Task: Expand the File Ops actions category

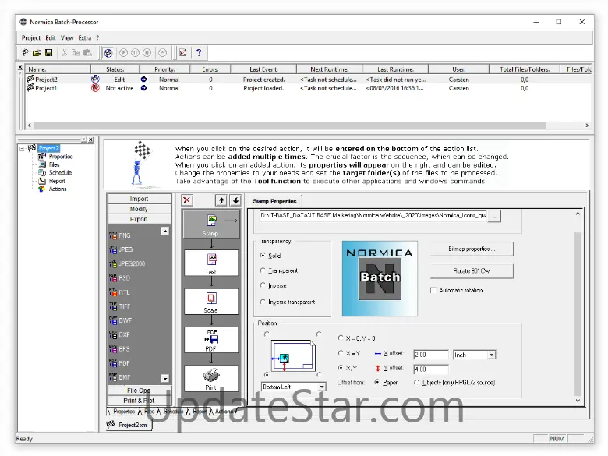Action: tap(140, 391)
